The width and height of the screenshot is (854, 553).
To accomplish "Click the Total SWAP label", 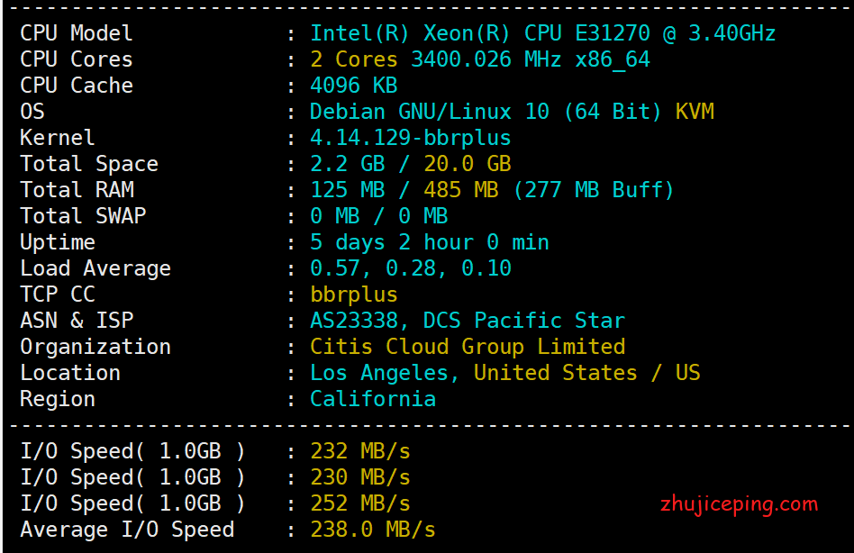I will (83, 216).
